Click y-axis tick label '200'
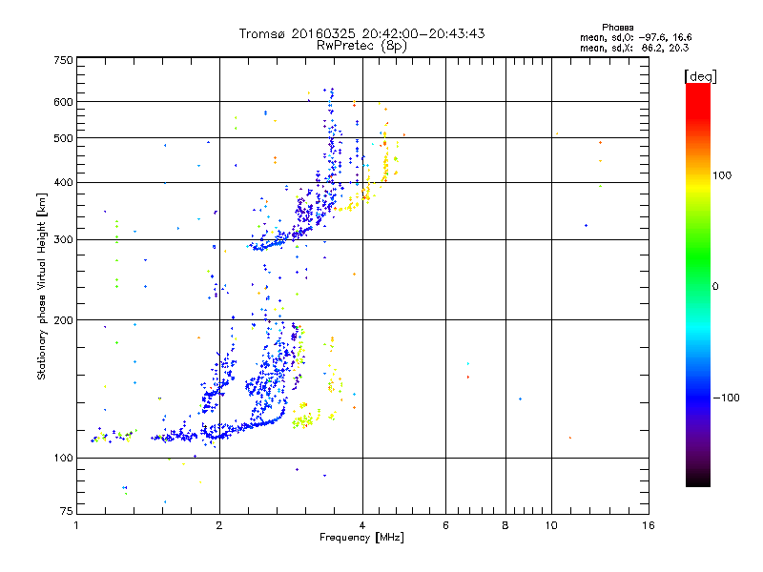Viewport: 763px width, 572px height. pyautogui.click(x=63, y=320)
